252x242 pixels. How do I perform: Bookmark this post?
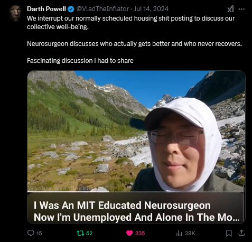pyautogui.click(x=229, y=233)
